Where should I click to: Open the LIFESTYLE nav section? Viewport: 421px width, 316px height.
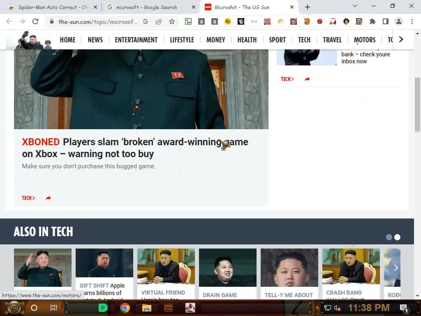(182, 40)
